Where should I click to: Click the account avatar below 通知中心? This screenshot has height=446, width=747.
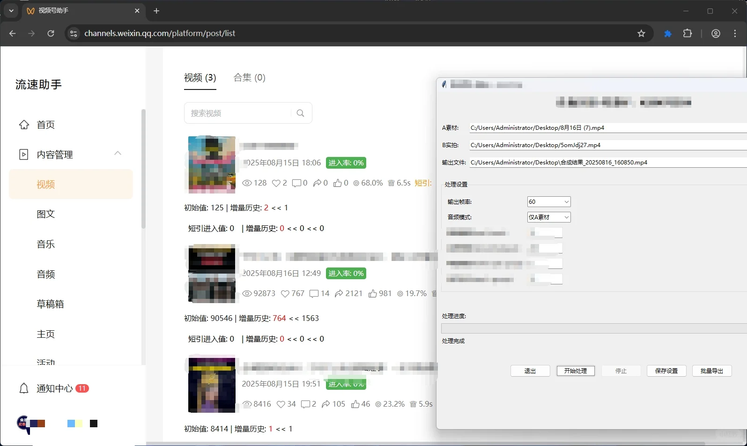point(23,424)
